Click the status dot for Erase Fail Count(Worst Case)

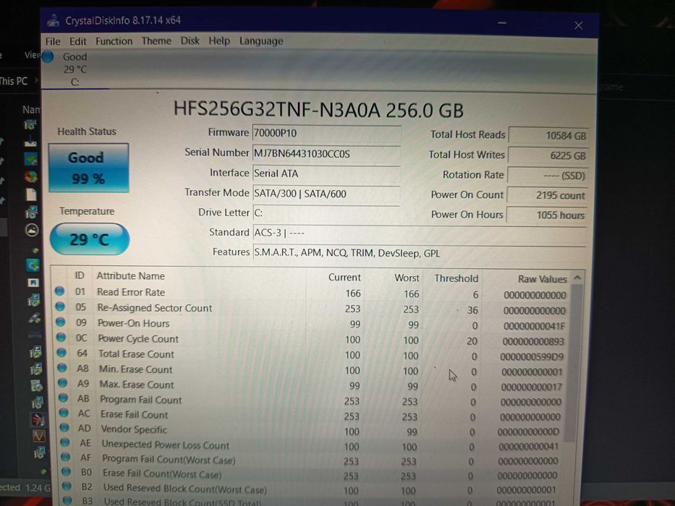coord(67,471)
